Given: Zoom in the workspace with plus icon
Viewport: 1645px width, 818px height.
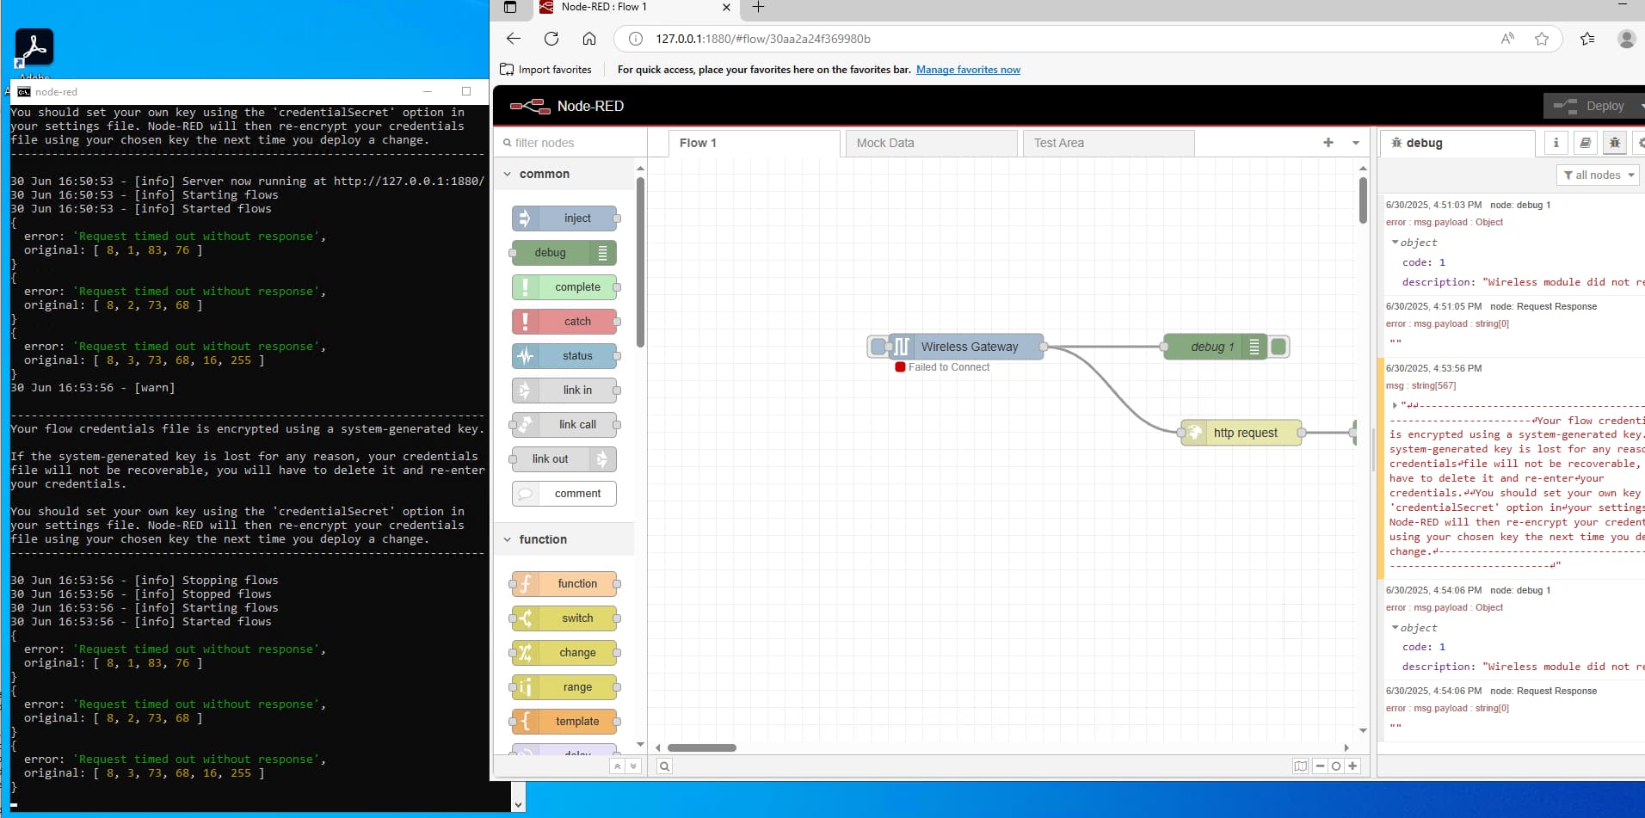Looking at the screenshot, I should 1352,766.
